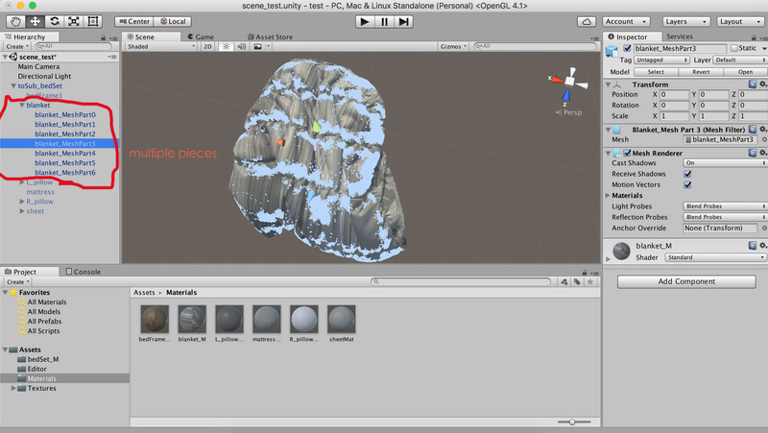Expand the R_pillow hierarchy item
768x433 pixels.
pos(22,202)
